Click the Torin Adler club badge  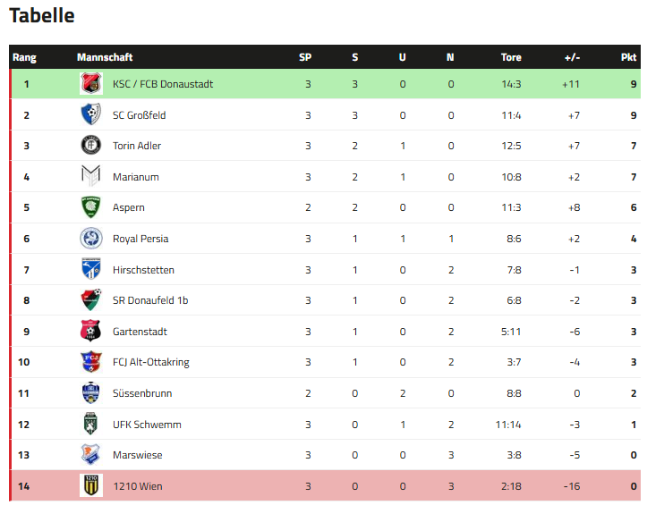pos(91,146)
